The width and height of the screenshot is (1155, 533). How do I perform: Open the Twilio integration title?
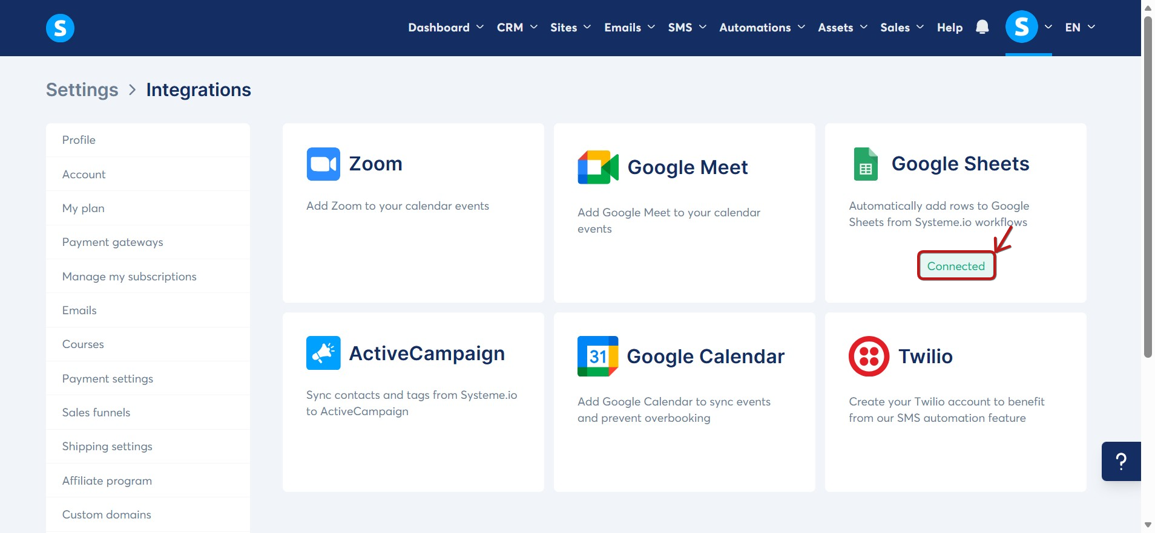coord(926,357)
